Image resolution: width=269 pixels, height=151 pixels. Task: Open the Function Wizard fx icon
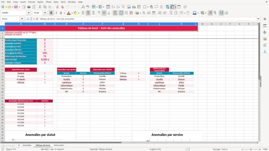[28, 19]
